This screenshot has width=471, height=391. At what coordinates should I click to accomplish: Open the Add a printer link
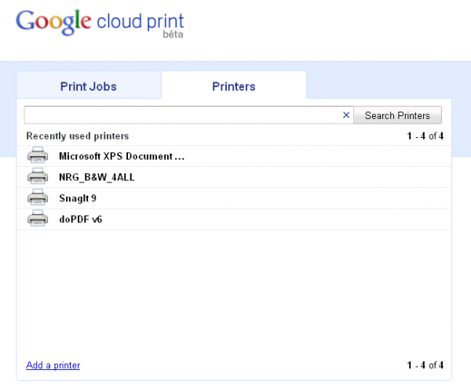[x=53, y=365]
